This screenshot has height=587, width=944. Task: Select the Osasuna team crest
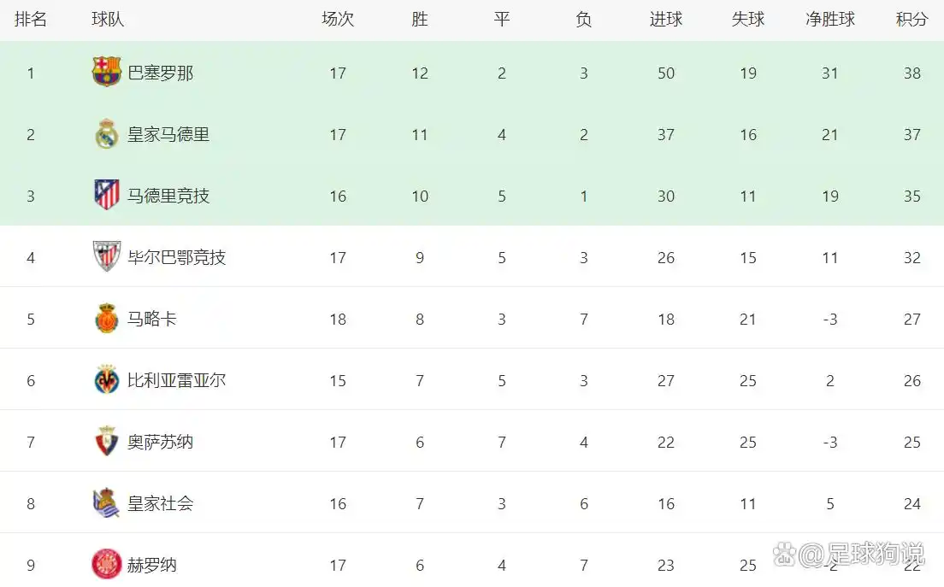pyautogui.click(x=107, y=441)
